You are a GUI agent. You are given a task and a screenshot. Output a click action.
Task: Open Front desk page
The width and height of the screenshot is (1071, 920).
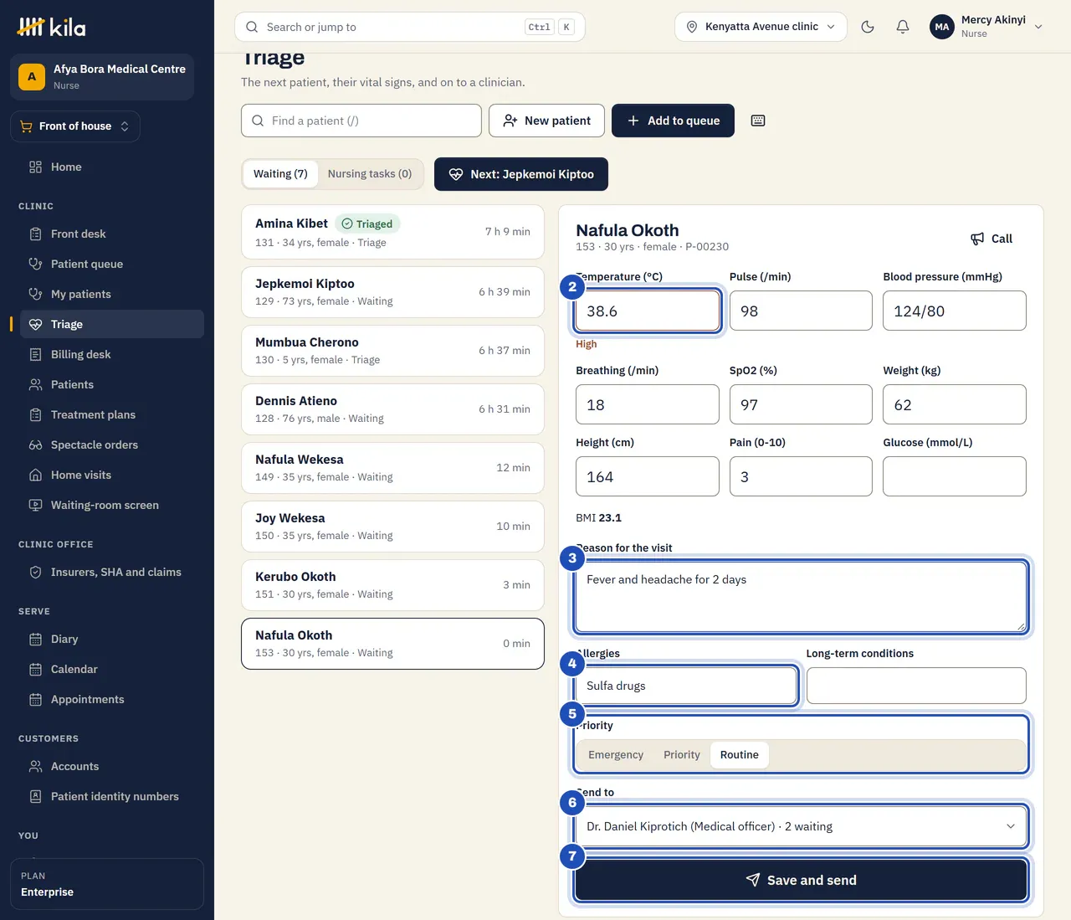tap(107, 234)
